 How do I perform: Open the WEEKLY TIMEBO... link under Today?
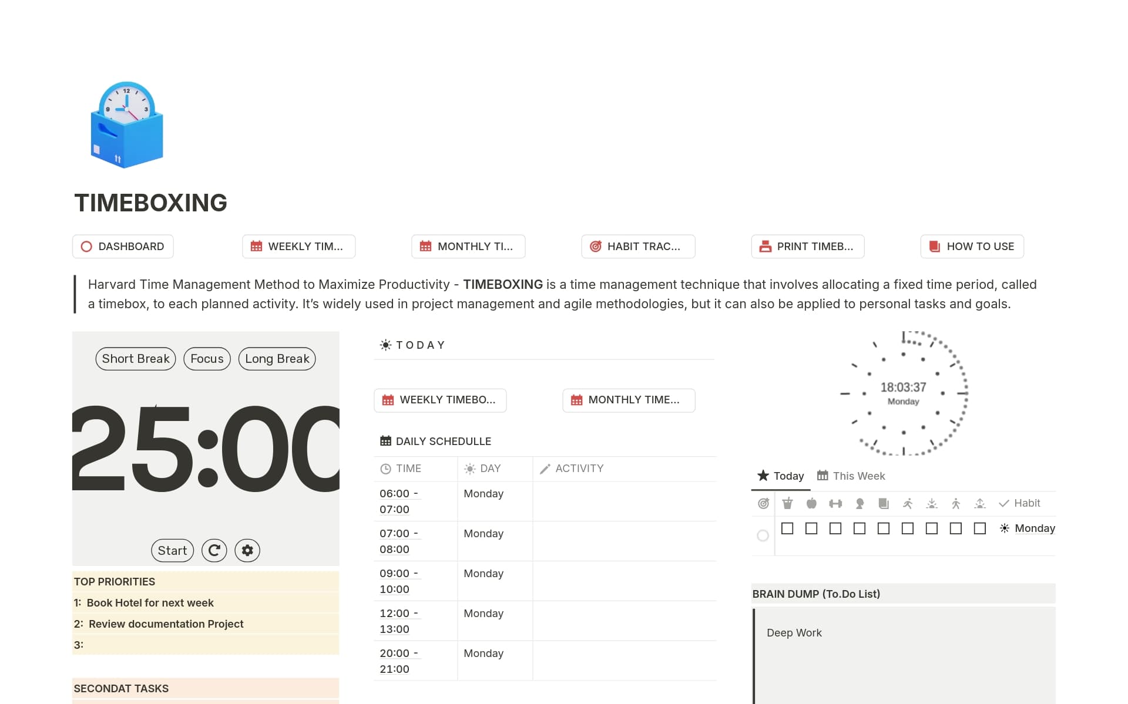440,400
